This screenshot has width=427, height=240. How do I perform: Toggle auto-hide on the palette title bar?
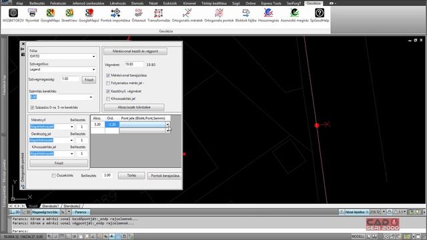pyautogui.click(x=23, y=49)
